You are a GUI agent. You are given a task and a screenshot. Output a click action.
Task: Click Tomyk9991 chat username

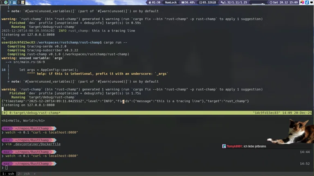click(x=233, y=146)
